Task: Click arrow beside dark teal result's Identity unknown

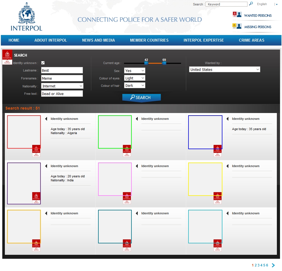Action: 137,213
